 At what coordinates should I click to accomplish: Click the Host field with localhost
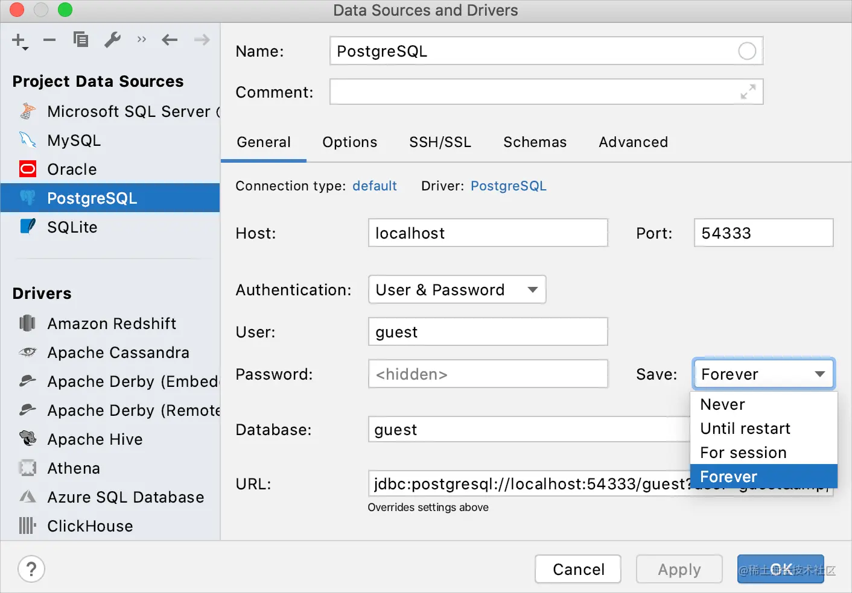pos(488,233)
